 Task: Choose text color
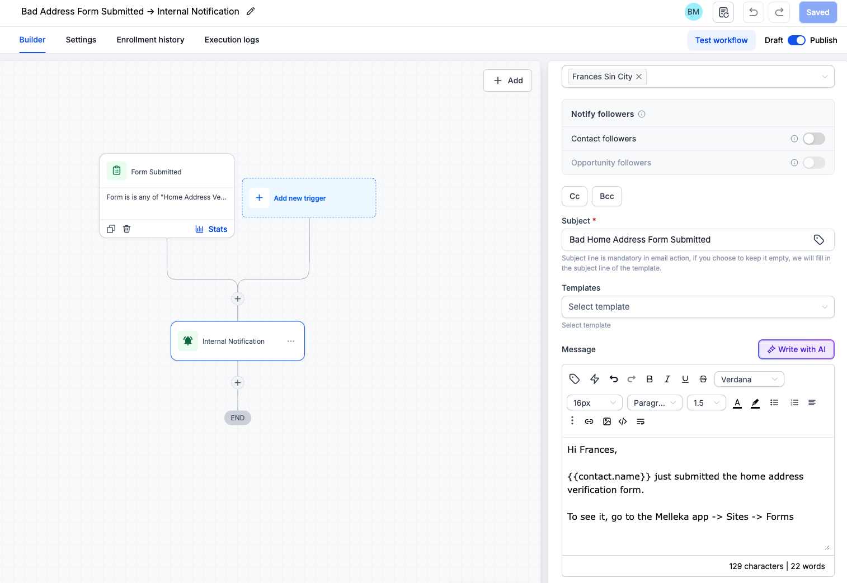point(737,403)
